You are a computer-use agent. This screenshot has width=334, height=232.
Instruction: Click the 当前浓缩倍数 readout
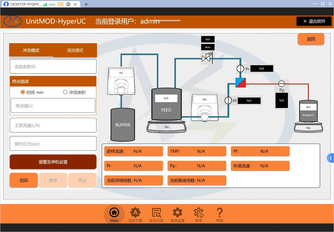click(x=134, y=180)
